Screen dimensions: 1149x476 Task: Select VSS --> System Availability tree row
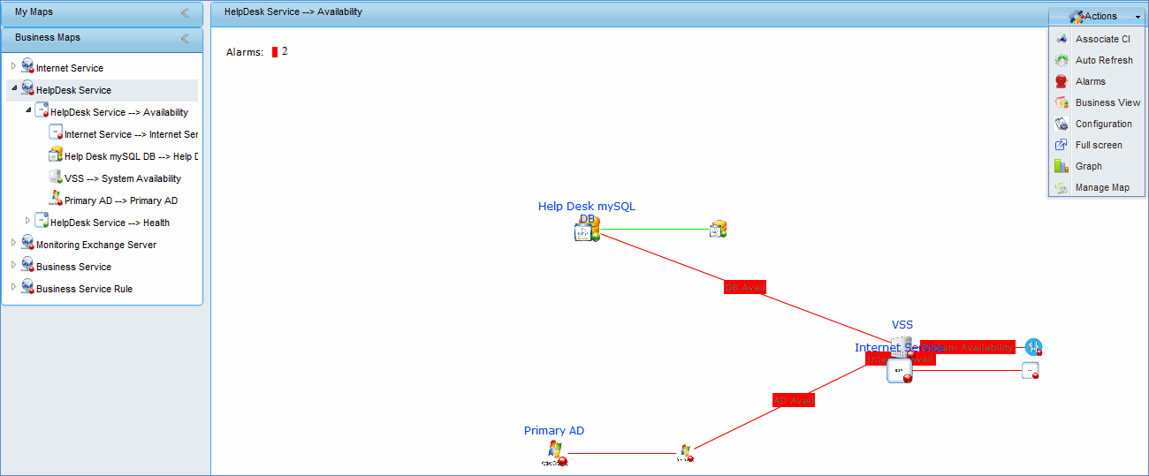pos(123,178)
